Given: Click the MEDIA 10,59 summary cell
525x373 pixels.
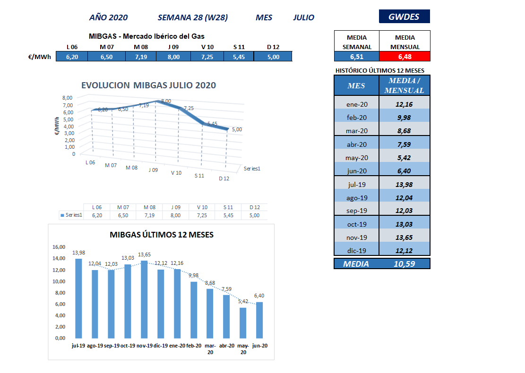Looking at the screenshot, I should (382, 264).
